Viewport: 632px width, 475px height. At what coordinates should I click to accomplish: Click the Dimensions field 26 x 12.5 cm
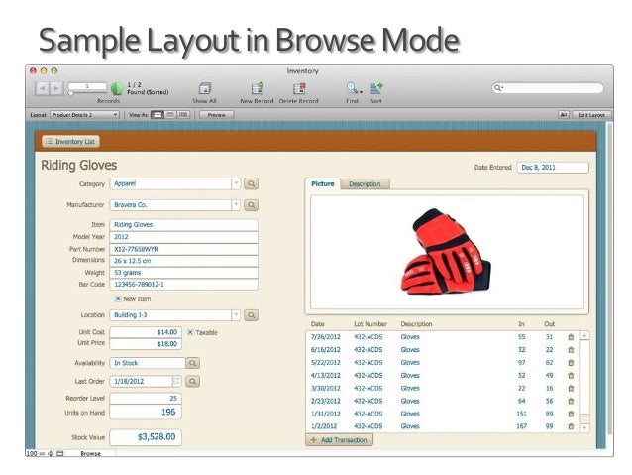click(x=184, y=261)
